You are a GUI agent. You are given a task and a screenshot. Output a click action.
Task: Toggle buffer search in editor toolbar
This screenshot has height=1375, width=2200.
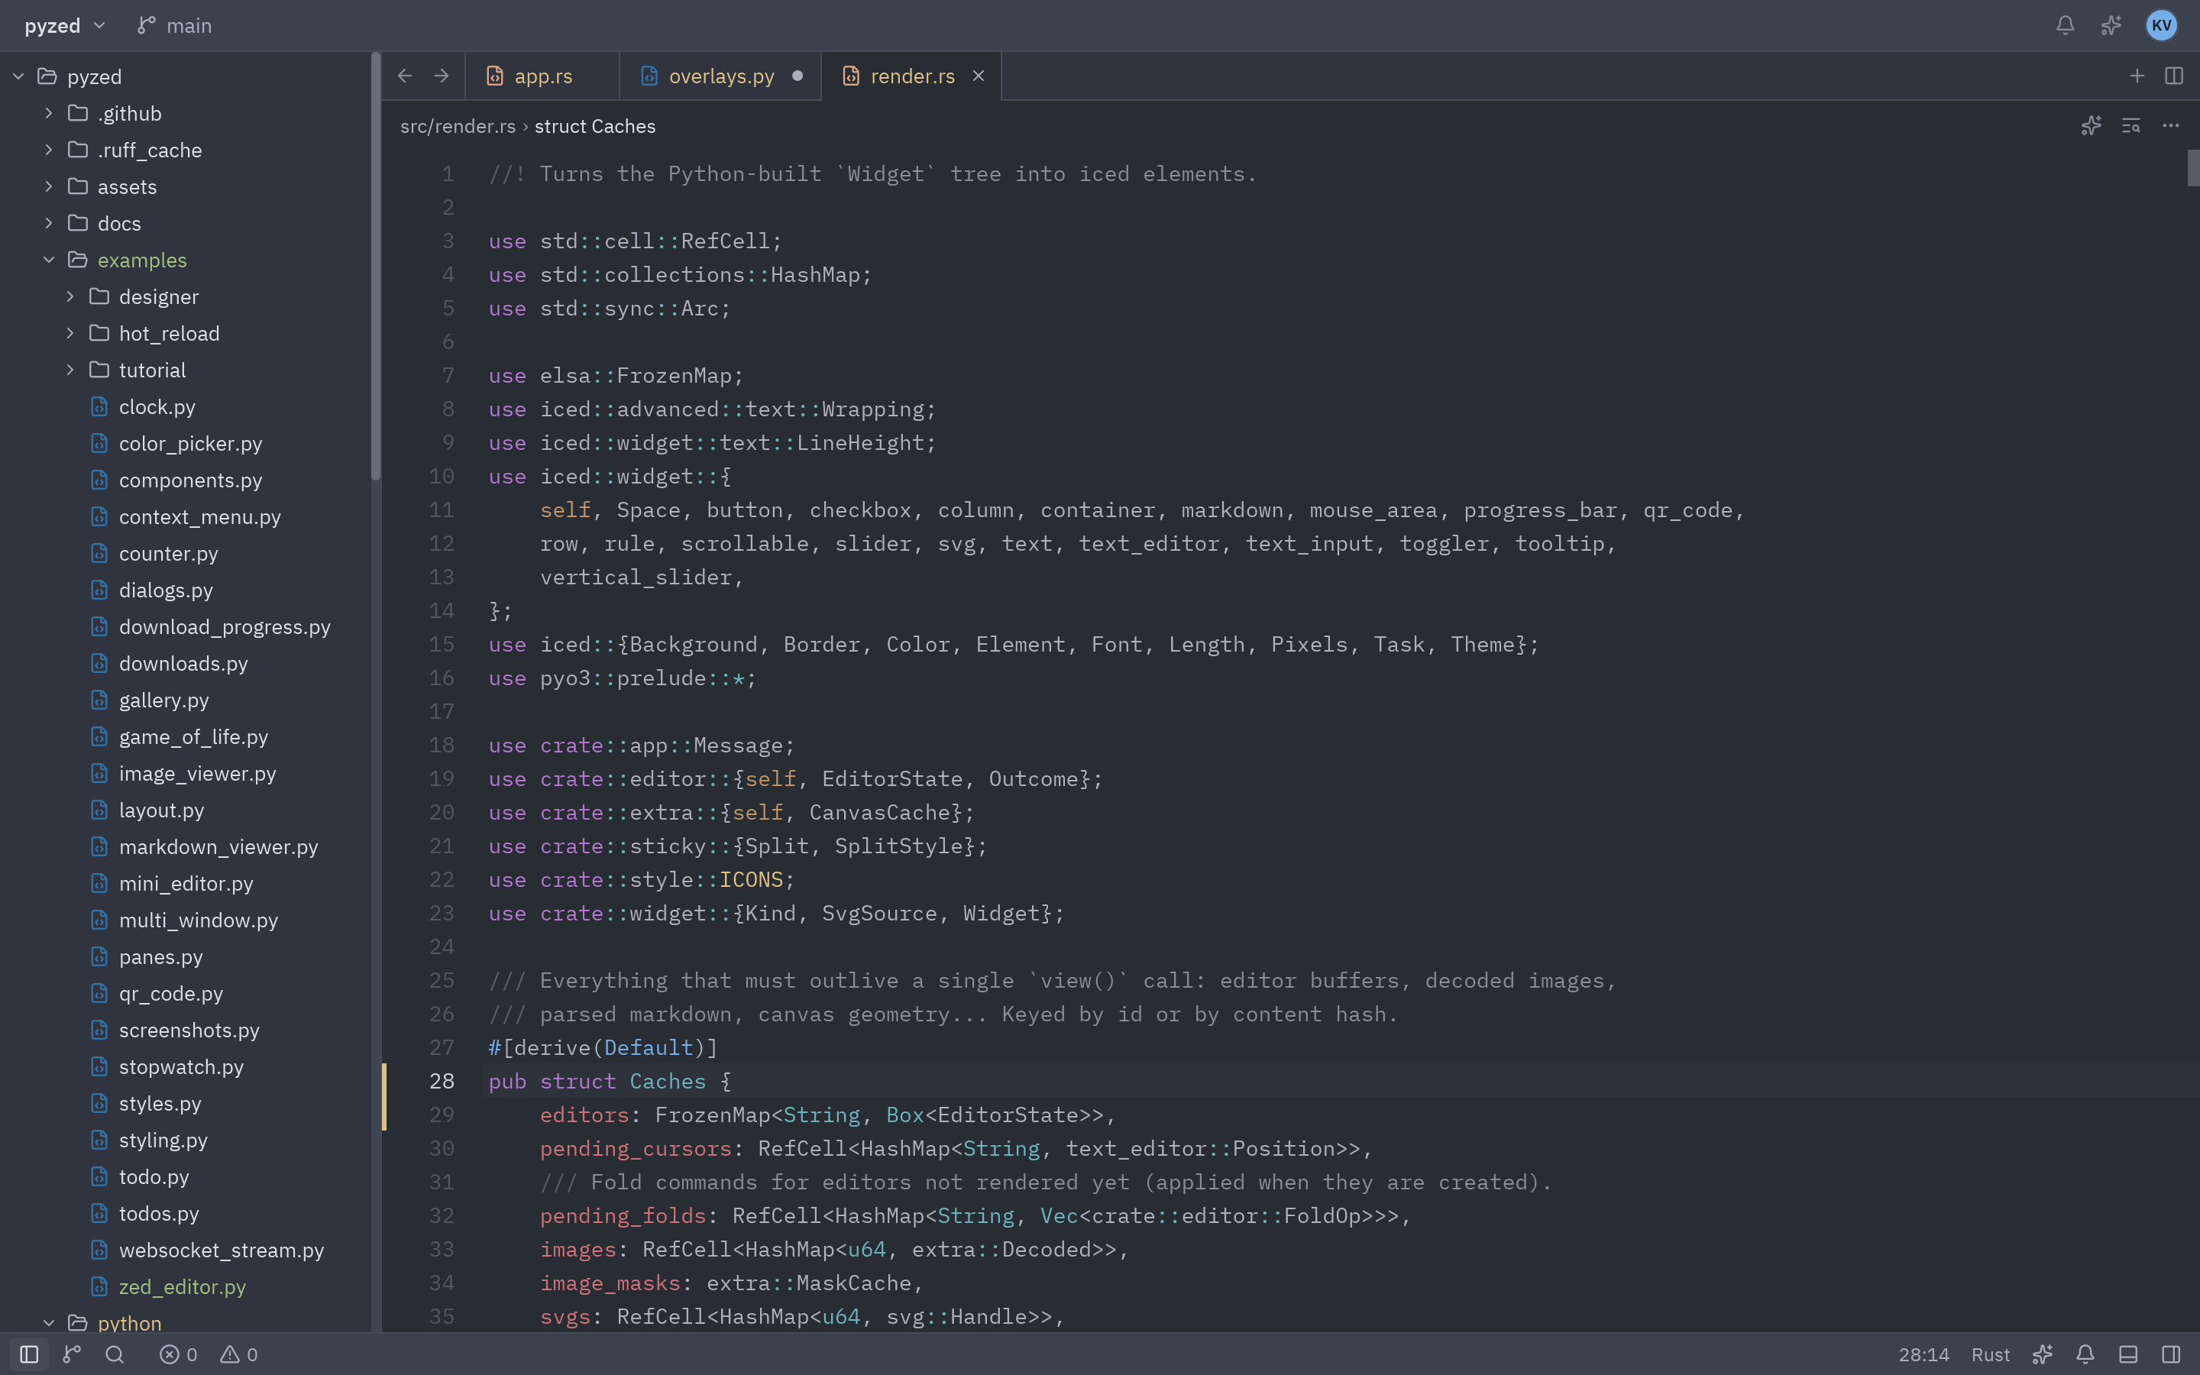click(x=2131, y=126)
